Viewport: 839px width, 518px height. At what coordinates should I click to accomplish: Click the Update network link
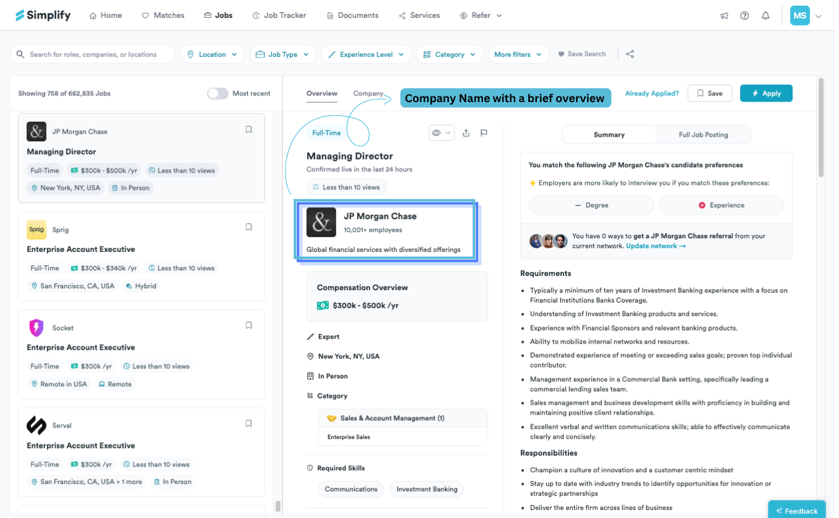[x=656, y=246]
